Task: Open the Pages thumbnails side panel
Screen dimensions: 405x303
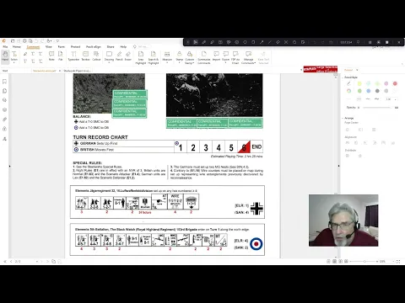Action: click(4, 91)
